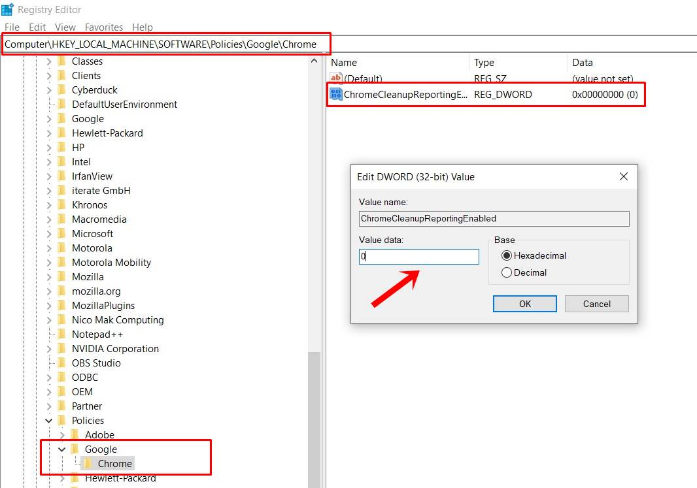Expand the Nico Mak Computing key
The width and height of the screenshot is (697, 488).
[x=49, y=320]
